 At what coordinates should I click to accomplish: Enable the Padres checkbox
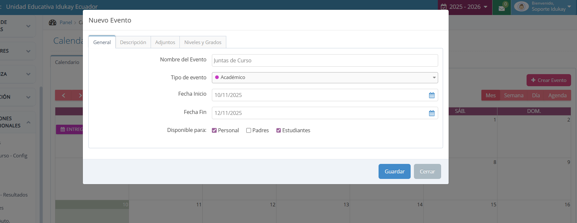pos(249,130)
